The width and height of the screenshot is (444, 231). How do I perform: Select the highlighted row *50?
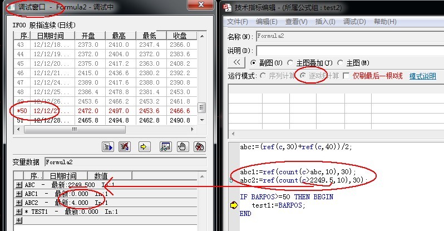pos(105,111)
